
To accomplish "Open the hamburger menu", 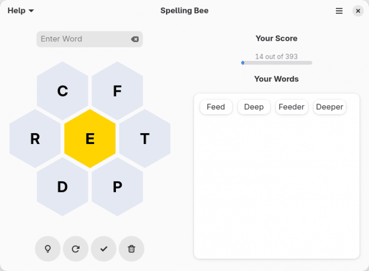I will [x=339, y=11].
